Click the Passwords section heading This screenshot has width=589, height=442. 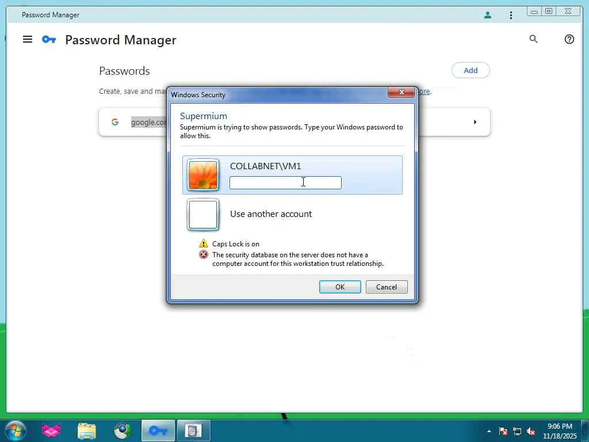tap(124, 71)
